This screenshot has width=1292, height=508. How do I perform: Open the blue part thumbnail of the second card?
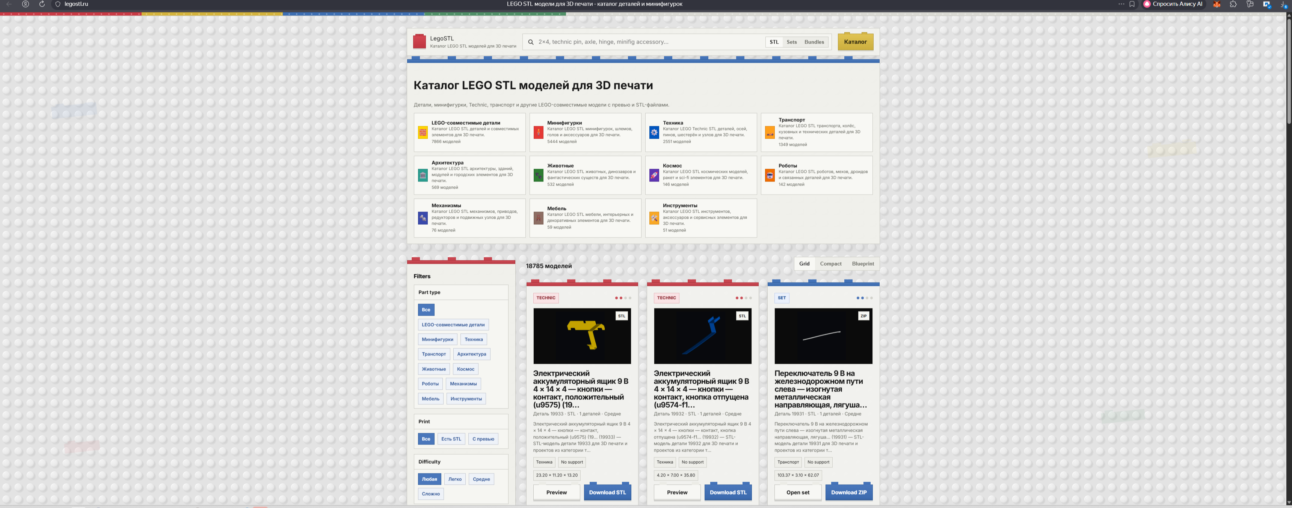coord(703,336)
